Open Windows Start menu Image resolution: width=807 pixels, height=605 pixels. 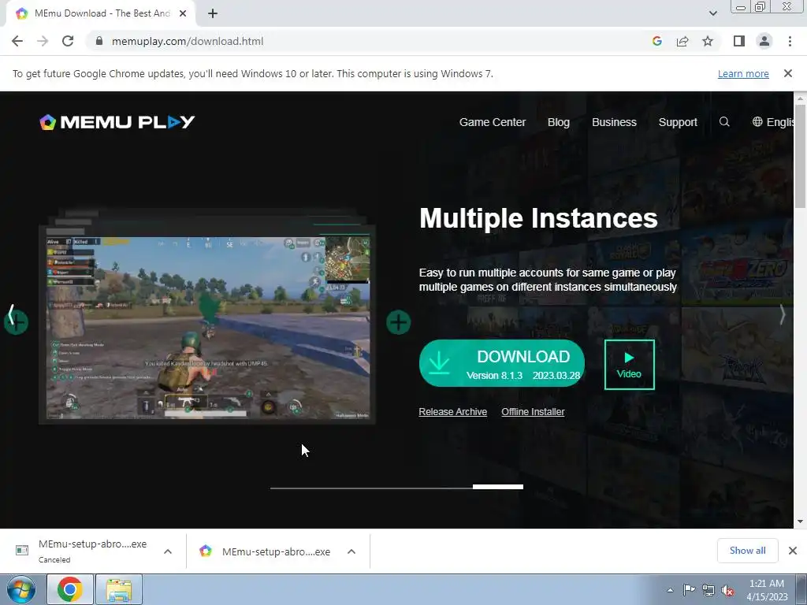(x=20, y=589)
